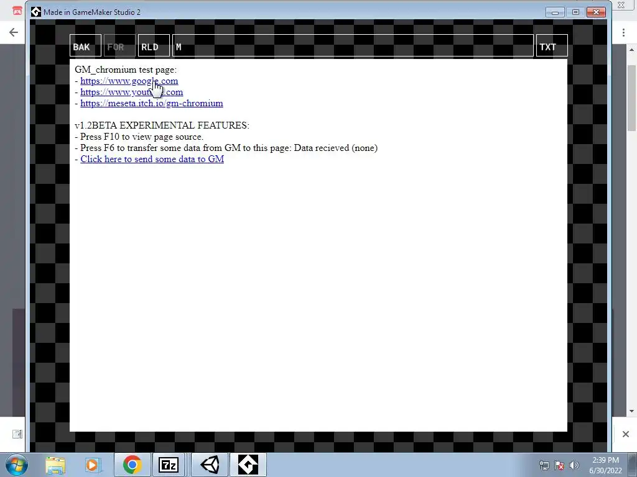The width and height of the screenshot is (637, 477).
Task: Maximize the GameMaker Studio 2 window
Action: click(575, 12)
